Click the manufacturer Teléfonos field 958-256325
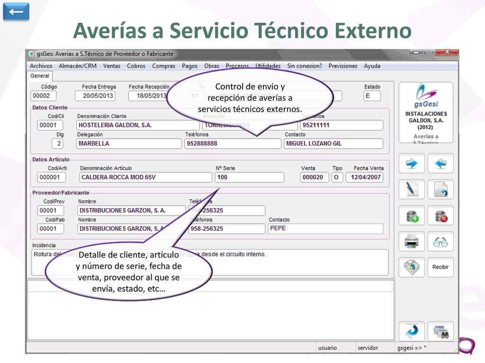Image resolution: width=485 pixels, height=363 pixels. click(x=227, y=229)
